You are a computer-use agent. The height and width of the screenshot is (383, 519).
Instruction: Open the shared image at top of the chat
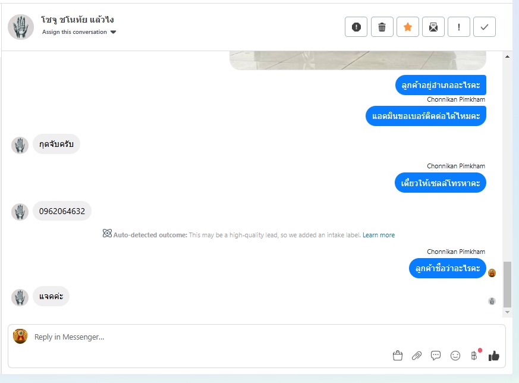pos(358,60)
